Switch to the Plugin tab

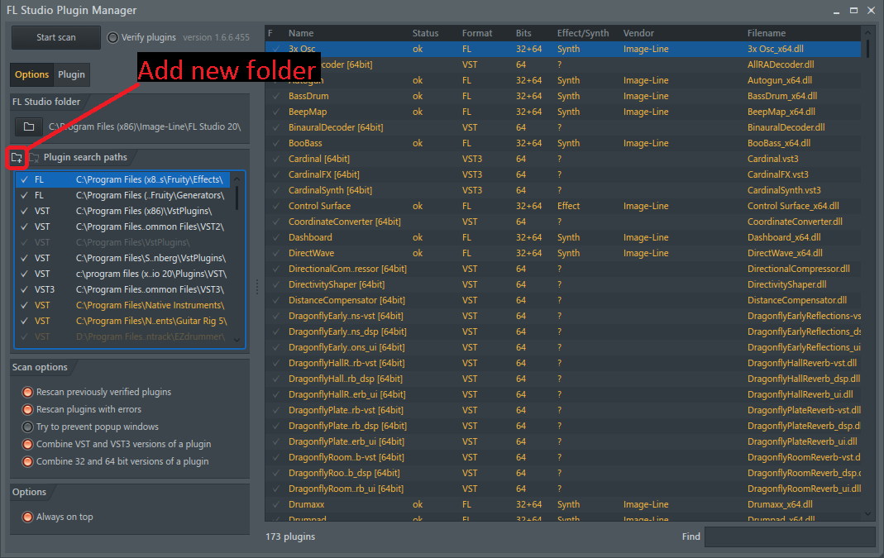tap(71, 74)
